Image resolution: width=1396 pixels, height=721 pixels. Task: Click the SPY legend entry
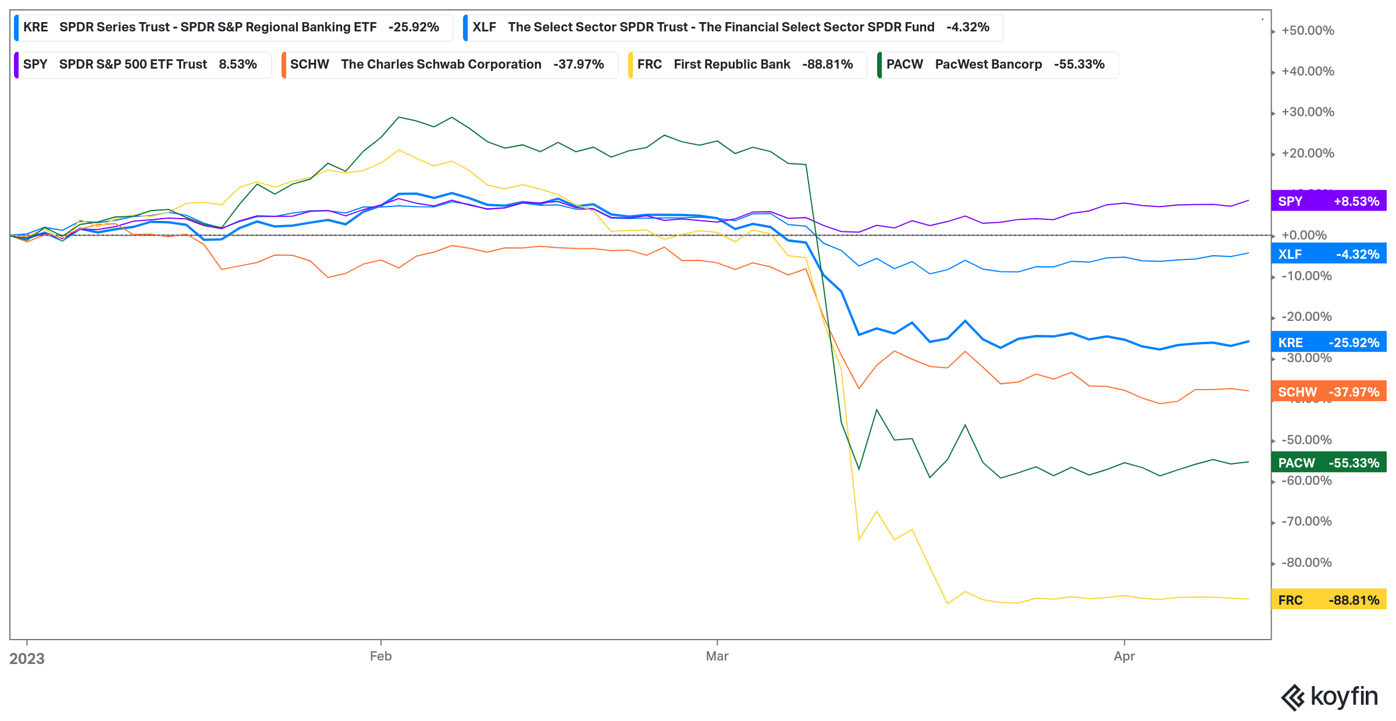143,65
